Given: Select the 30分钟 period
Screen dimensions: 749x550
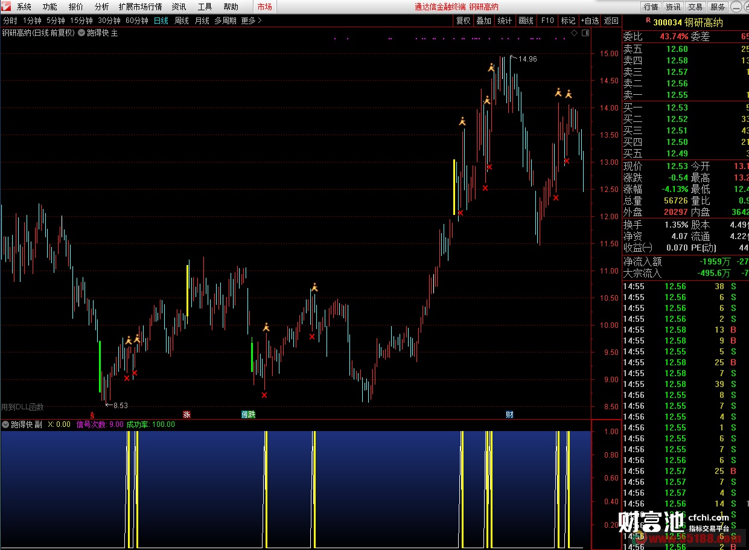Looking at the screenshot, I should [x=109, y=21].
